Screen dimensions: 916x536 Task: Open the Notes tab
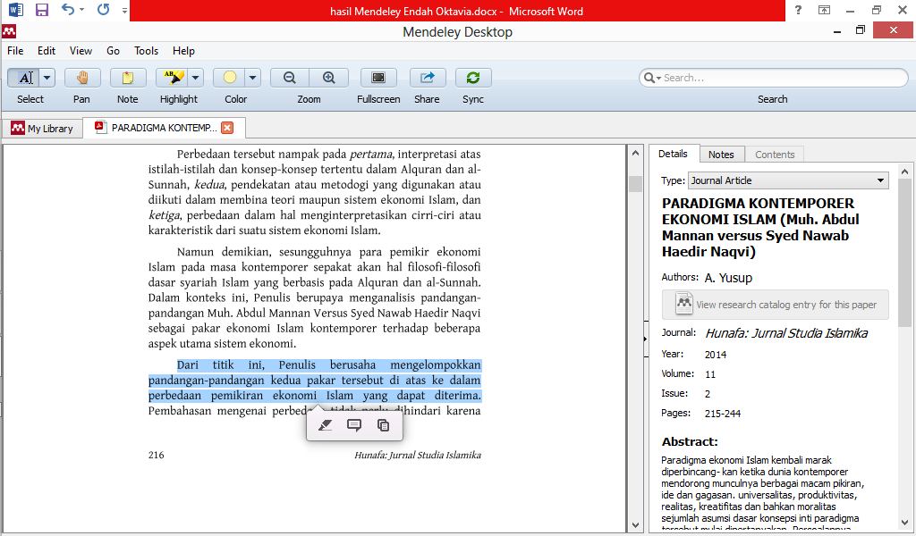click(x=722, y=155)
